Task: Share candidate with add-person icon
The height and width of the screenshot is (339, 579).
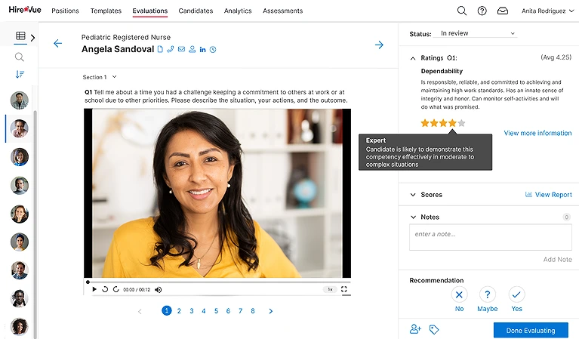Action: click(415, 328)
